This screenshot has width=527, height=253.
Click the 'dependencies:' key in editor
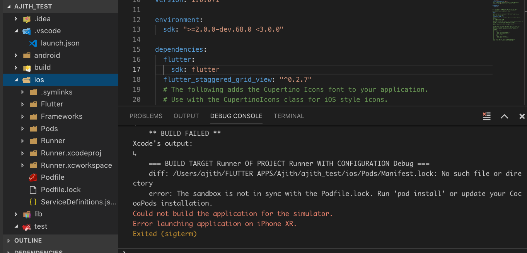181,49
